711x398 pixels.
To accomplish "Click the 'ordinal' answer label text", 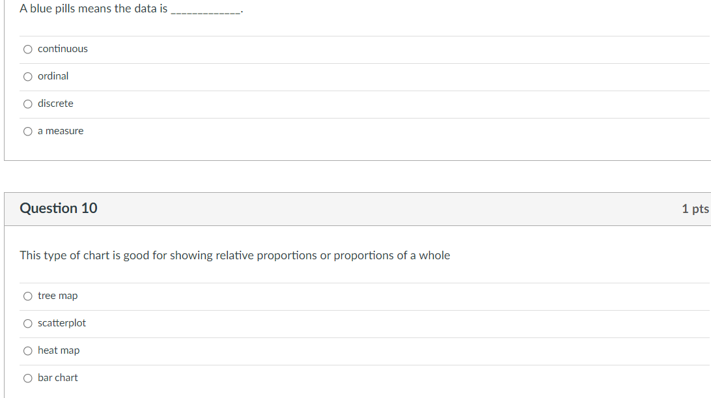I will point(53,76).
